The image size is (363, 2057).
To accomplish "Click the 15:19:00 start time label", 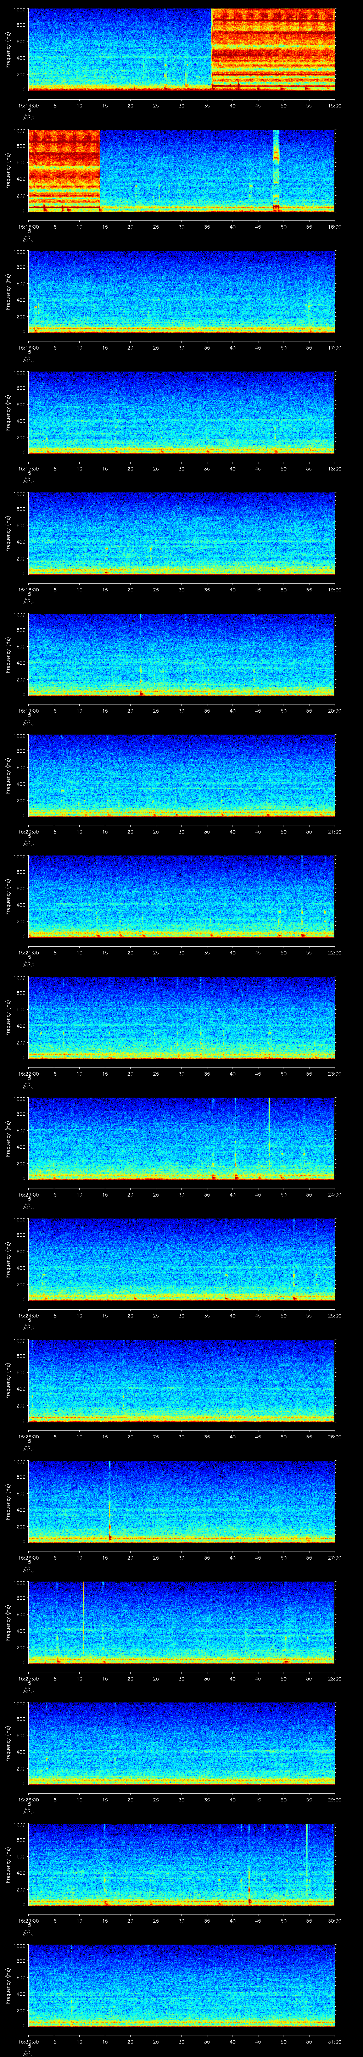I will pos(28,711).
